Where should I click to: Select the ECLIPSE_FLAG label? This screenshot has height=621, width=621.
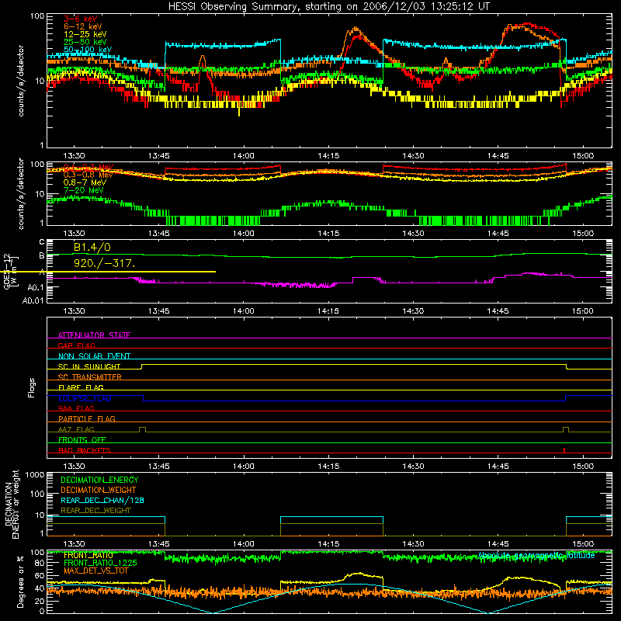(x=85, y=398)
